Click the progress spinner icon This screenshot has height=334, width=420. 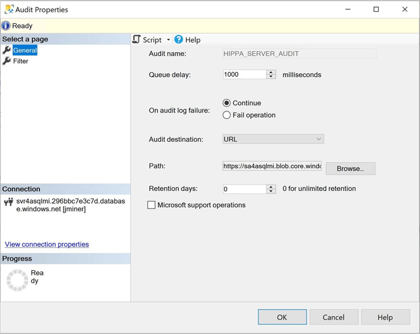pos(17,280)
